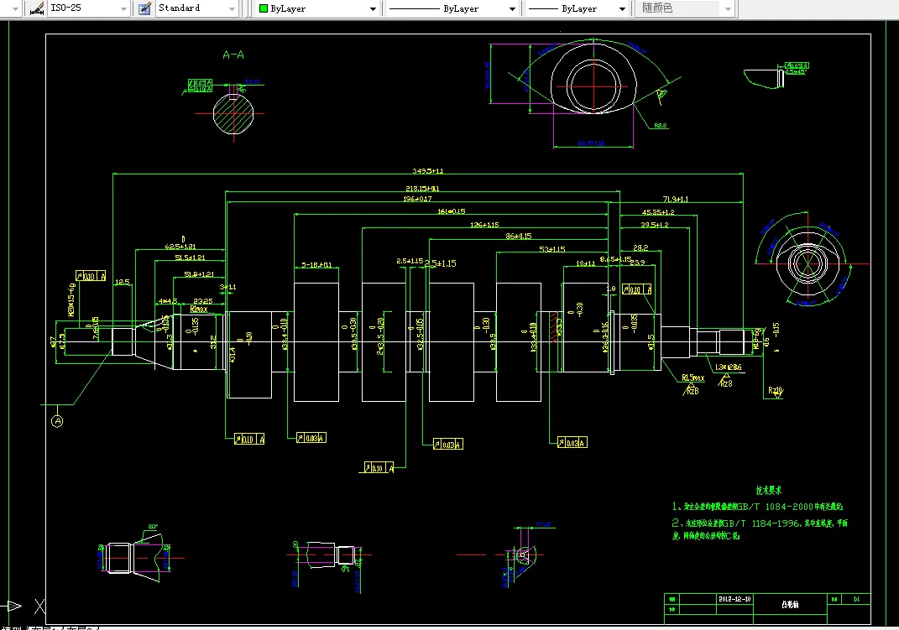Open the color control ByLayer dropdown
This screenshot has width=899, height=630.
pos(374,8)
